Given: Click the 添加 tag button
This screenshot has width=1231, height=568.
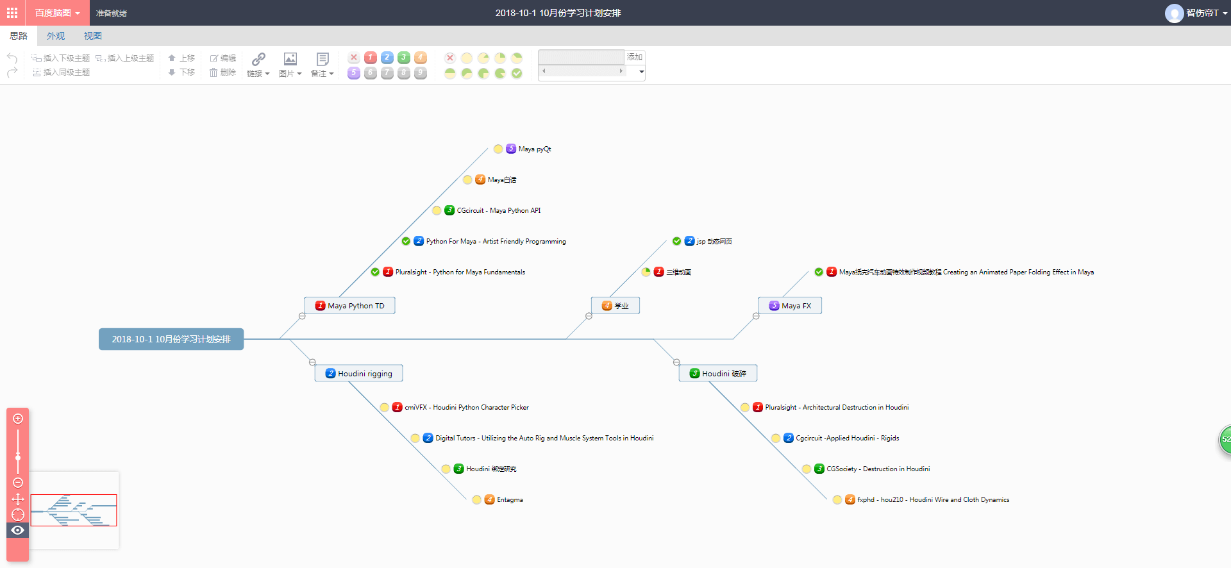Looking at the screenshot, I should tap(635, 57).
